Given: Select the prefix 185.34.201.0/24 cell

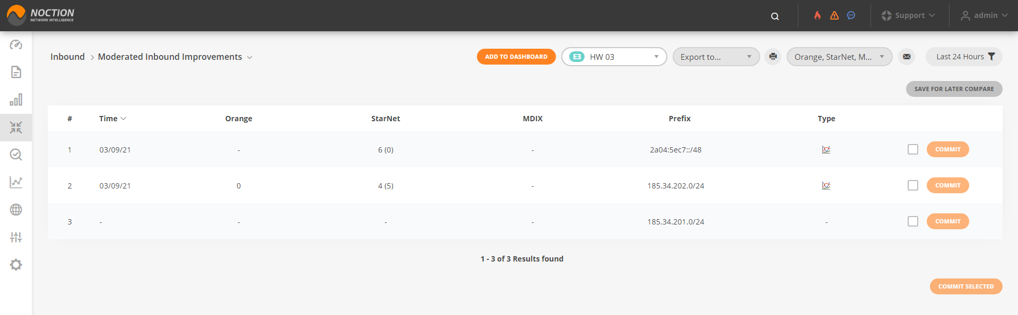Looking at the screenshot, I should point(676,222).
